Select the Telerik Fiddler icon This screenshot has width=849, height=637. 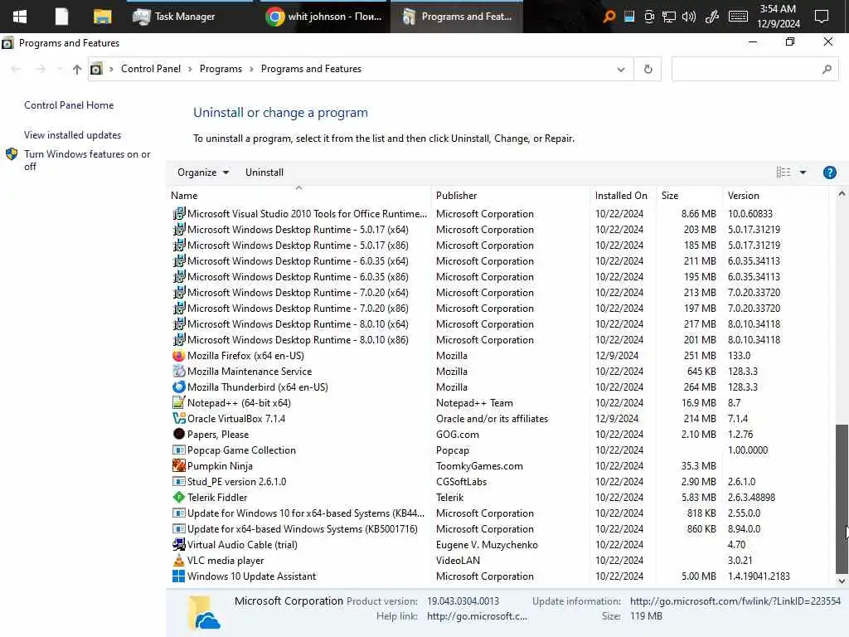click(179, 498)
